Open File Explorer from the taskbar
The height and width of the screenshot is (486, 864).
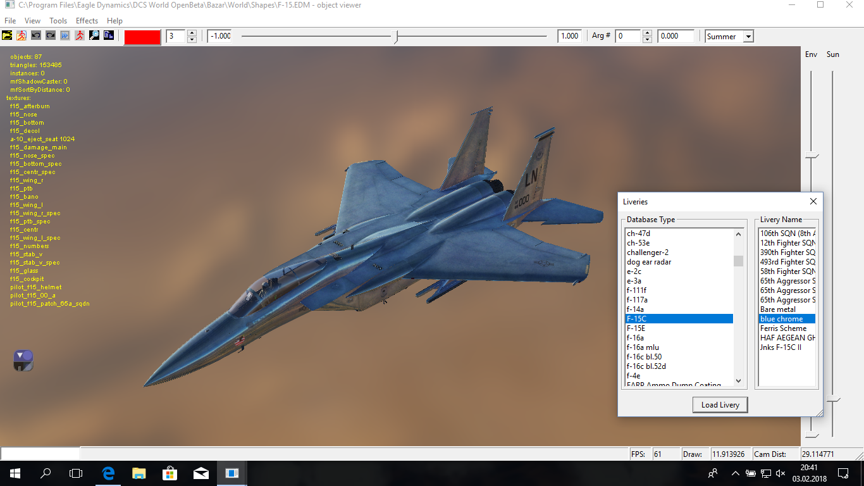139,473
